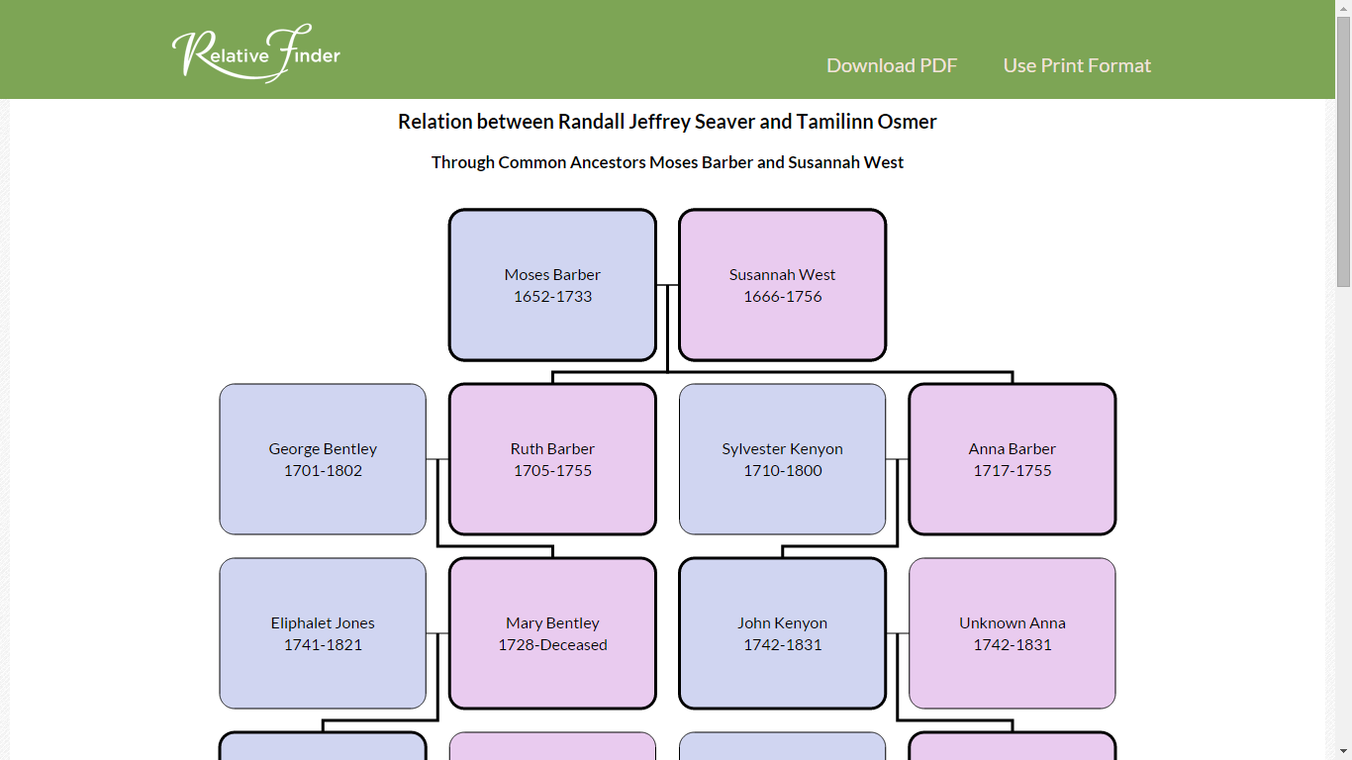1352x760 pixels.
Task: Click the Ruth Barber box
Action: pyautogui.click(x=552, y=458)
